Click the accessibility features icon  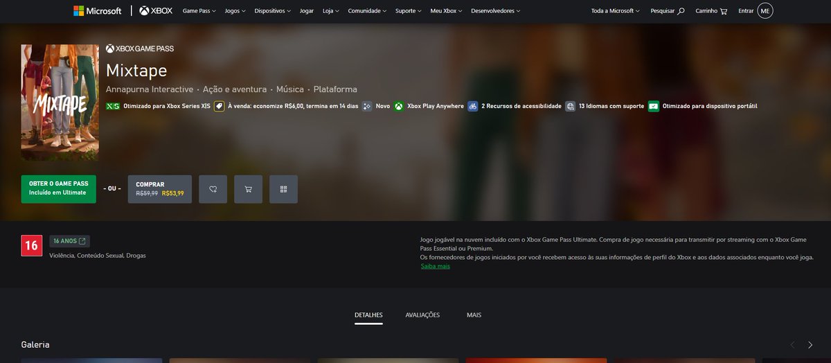[473, 106]
